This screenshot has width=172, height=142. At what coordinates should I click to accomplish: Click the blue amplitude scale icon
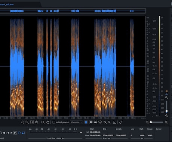[x=166, y=94]
